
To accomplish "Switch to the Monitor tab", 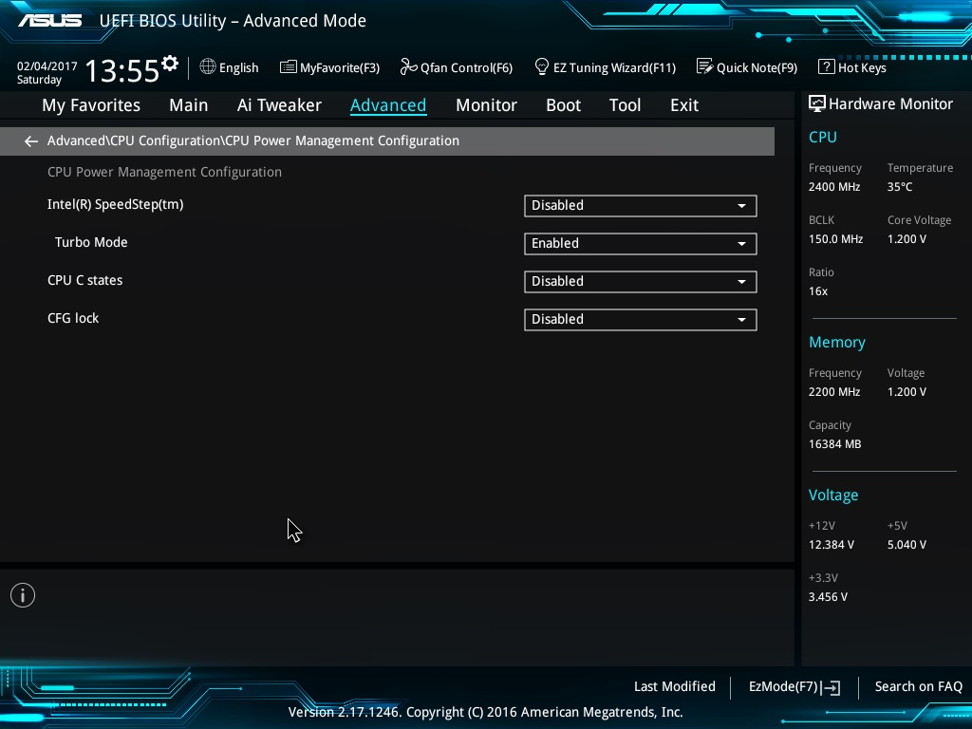I will pos(486,105).
